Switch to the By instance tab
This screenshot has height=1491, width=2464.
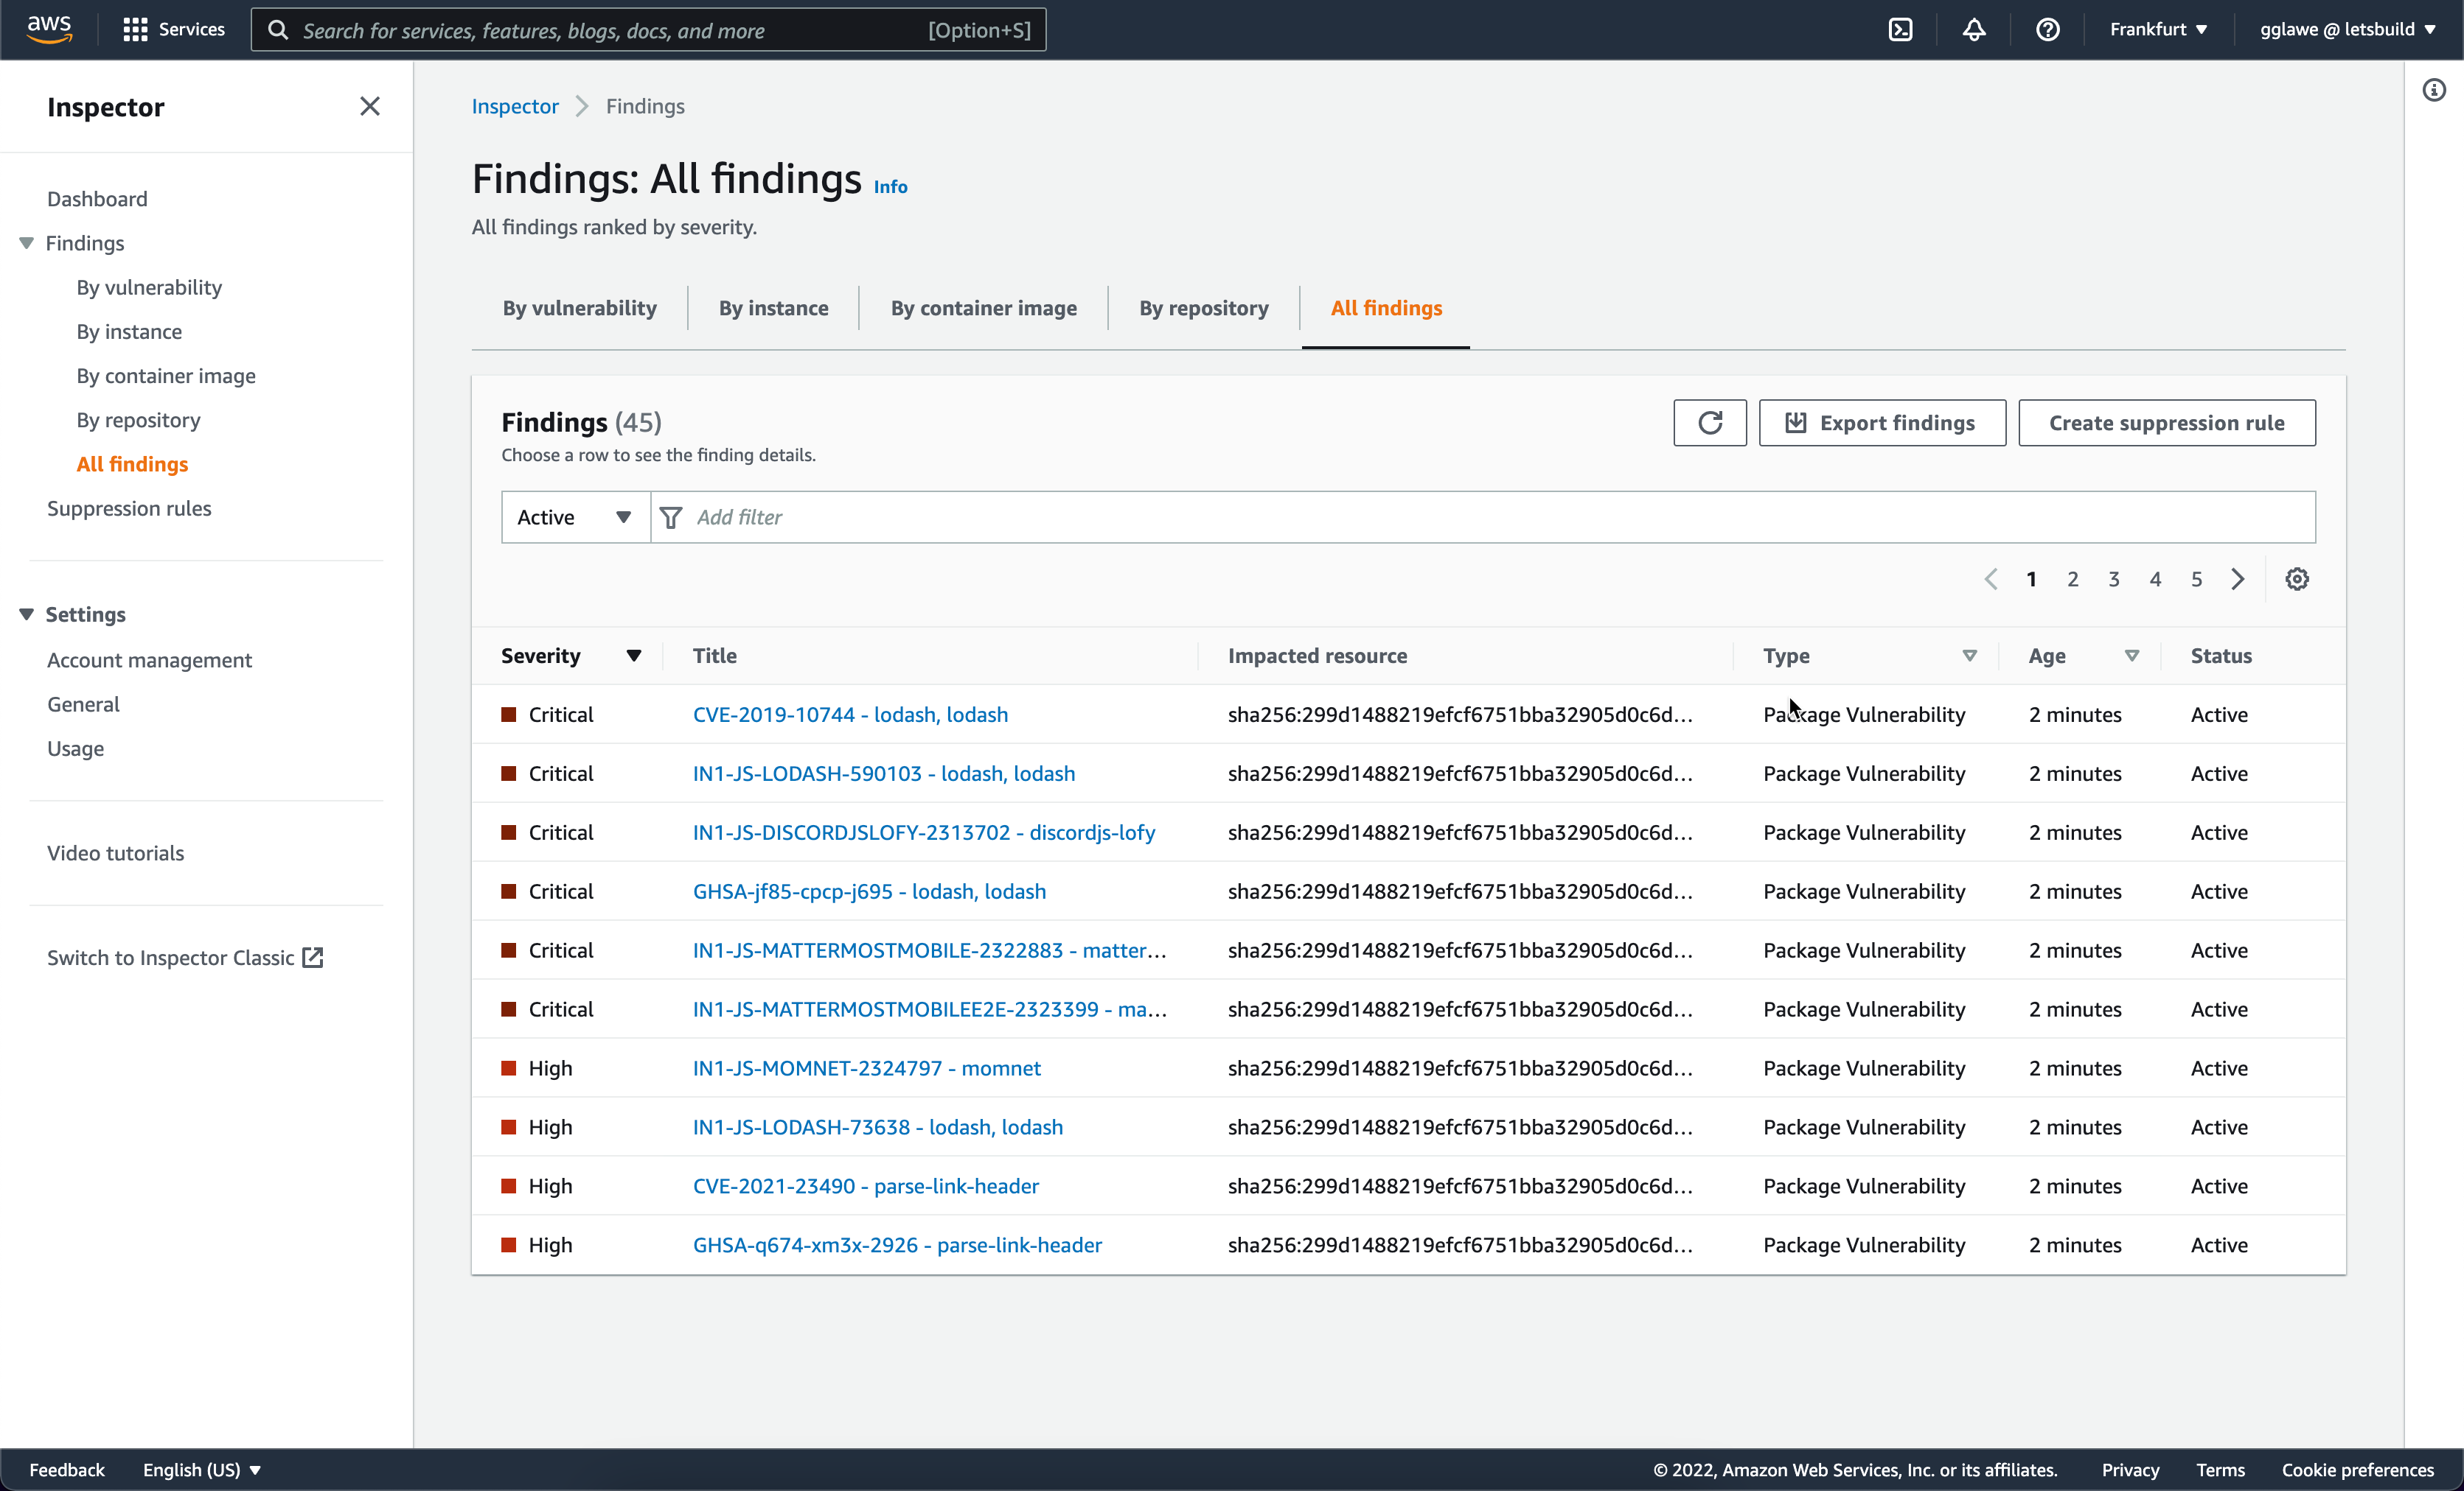tap(773, 308)
